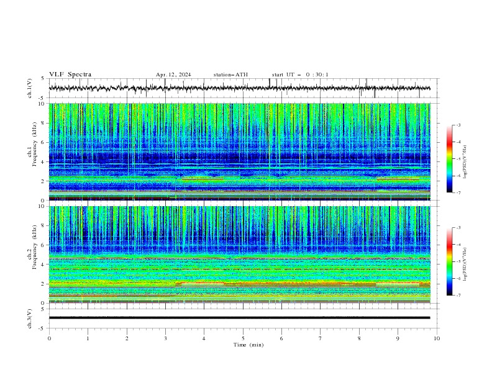This screenshot has width=492, height=380.
Task: Click time axis tick label "7"
Action: click(321, 338)
